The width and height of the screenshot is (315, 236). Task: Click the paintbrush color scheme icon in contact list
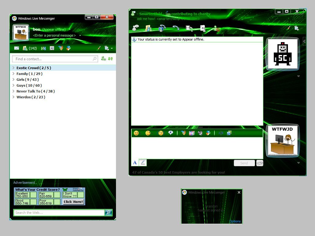tap(98, 48)
